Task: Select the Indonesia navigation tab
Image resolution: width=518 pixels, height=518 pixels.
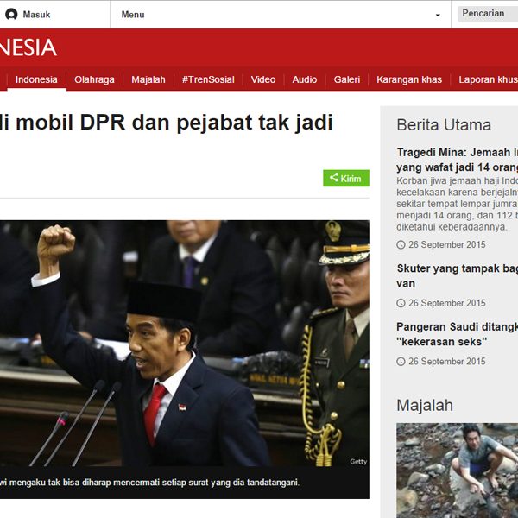Action: click(x=36, y=79)
